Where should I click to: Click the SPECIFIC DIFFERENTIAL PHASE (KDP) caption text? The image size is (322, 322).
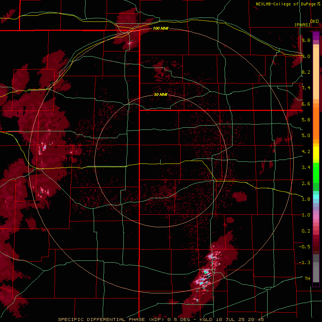112,319
